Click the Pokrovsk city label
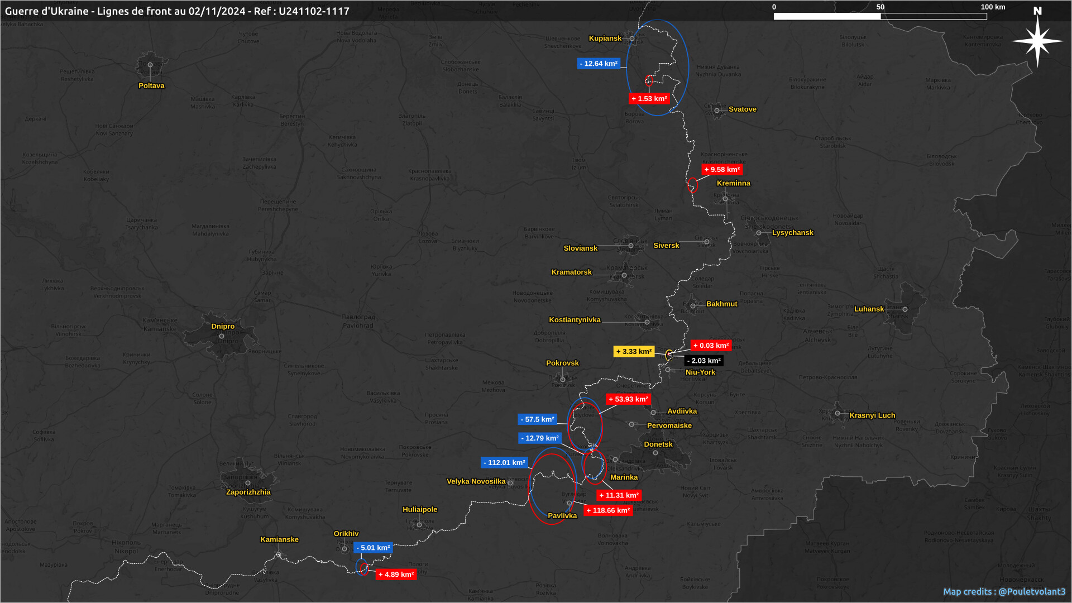The width and height of the screenshot is (1072, 603). [x=562, y=363]
